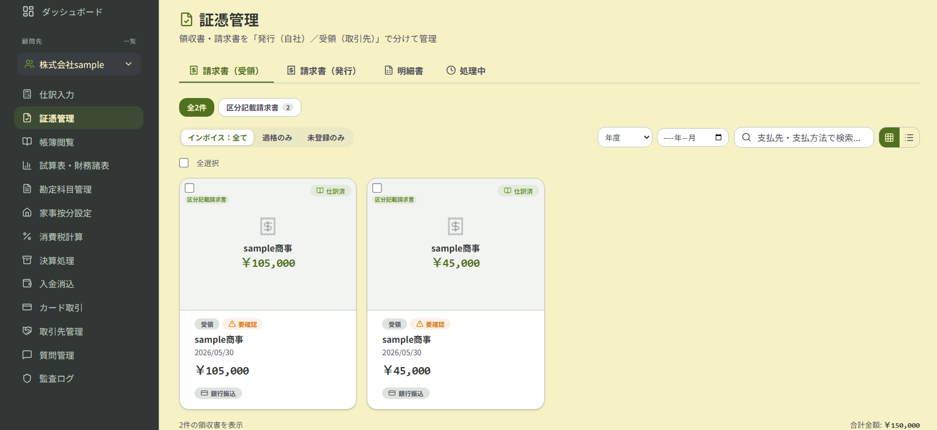Screen dimensions: 937x430
Task: Click the 区分記載請求書 label on ¥105,000 card
Action: 207,199
